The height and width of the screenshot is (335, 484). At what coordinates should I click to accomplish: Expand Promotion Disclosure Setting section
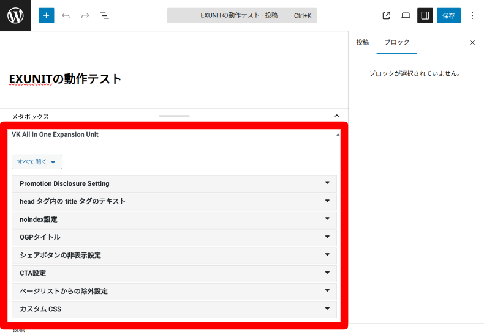point(174,184)
